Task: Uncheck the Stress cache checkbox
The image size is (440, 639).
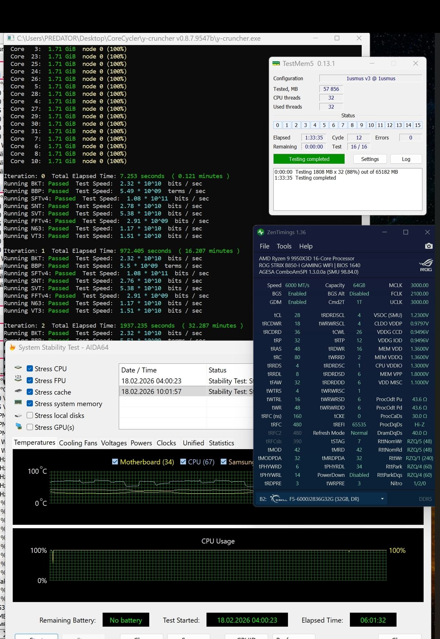Action: pos(30,392)
